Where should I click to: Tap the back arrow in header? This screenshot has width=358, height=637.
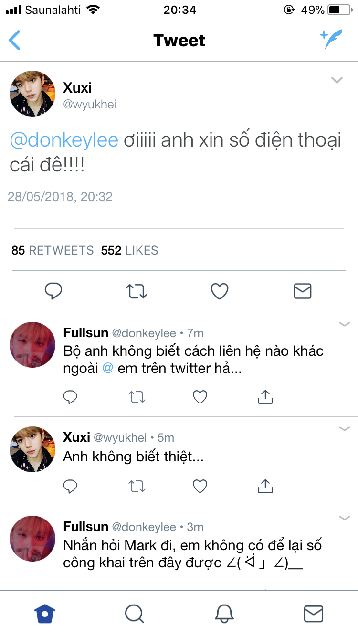[x=15, y=41]
